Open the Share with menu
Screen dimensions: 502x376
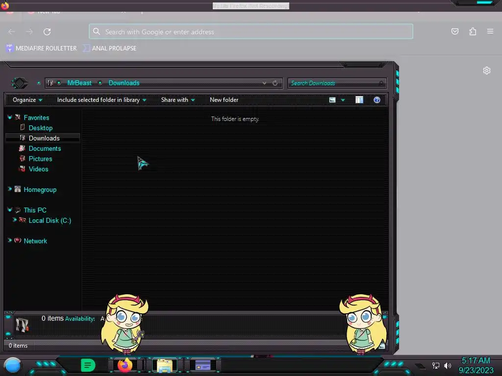pyautogui.click(x=178, y=100)
